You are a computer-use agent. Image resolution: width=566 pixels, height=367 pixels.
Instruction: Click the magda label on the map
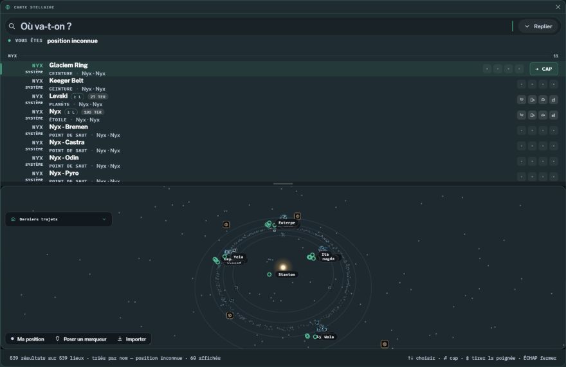328,259
